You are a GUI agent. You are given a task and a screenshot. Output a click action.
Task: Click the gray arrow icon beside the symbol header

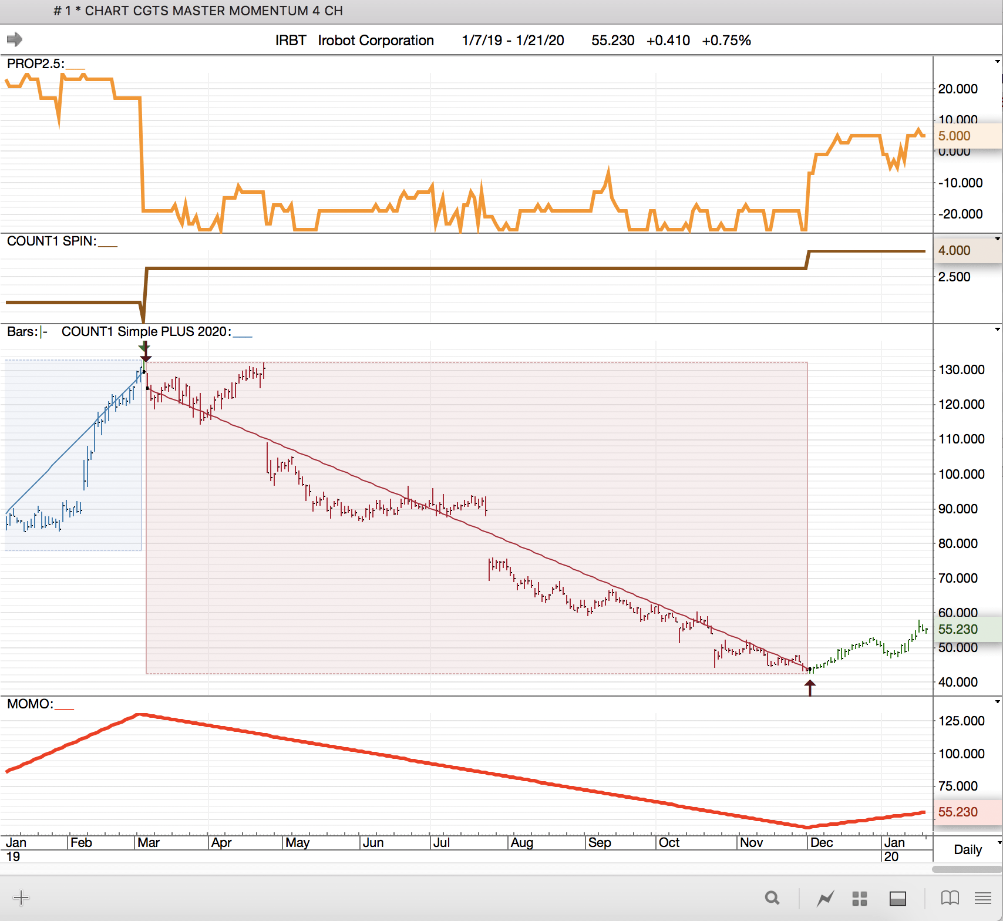click(15, 39)
